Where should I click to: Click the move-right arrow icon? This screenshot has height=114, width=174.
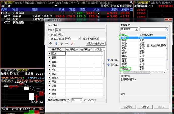pos(67,44)
